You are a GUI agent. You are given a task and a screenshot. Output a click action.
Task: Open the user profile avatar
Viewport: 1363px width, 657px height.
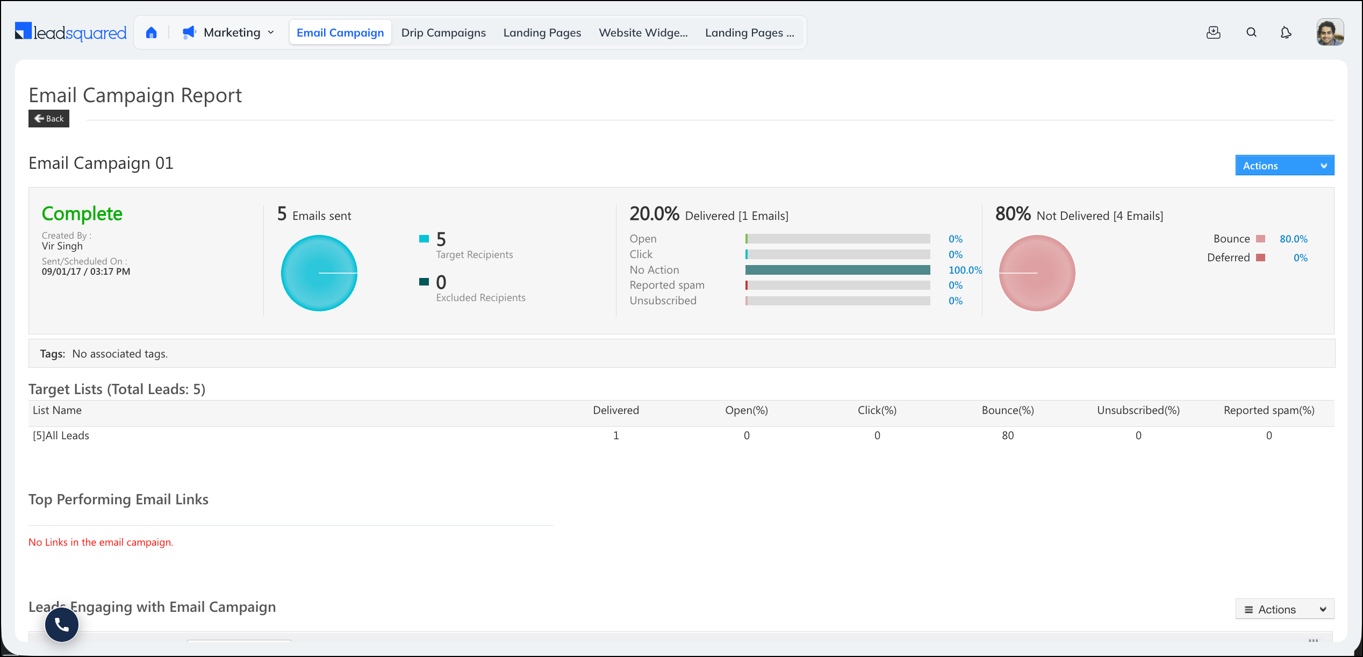pos(1330,32)
